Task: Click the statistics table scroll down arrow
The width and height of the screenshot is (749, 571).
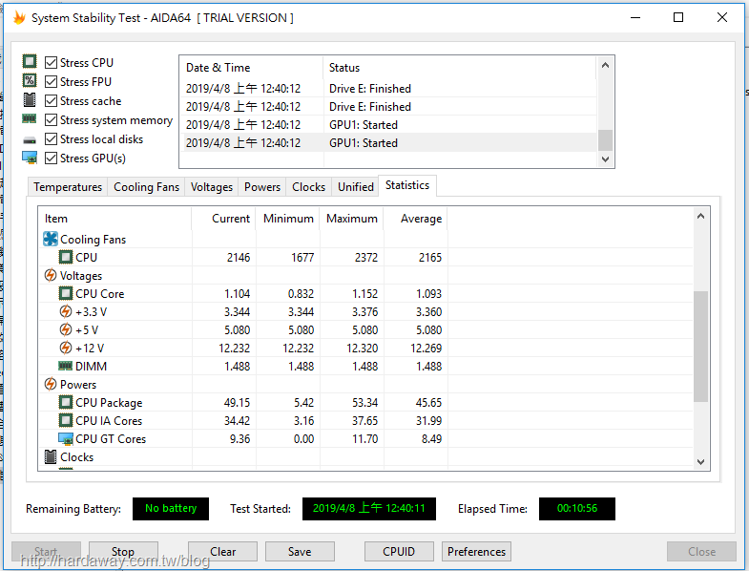Action: [700, 462]
